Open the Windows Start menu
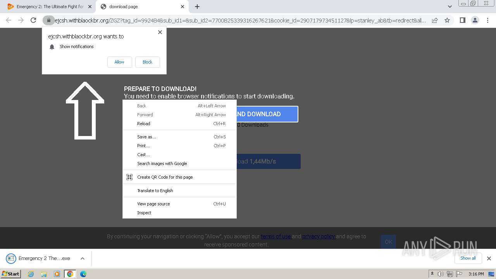Screen dimensions: 496x279 coord(11,274)
